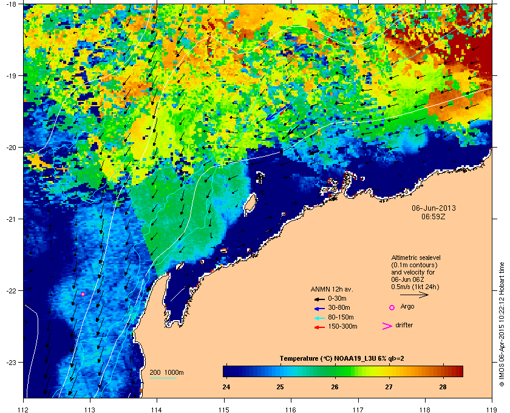Click the '0.5m/s (1kt 24h)' text
The width and height of the screenshot is (510, 413).
(415, 287)
